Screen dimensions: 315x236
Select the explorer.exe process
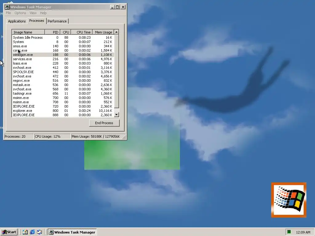(63, 111)
